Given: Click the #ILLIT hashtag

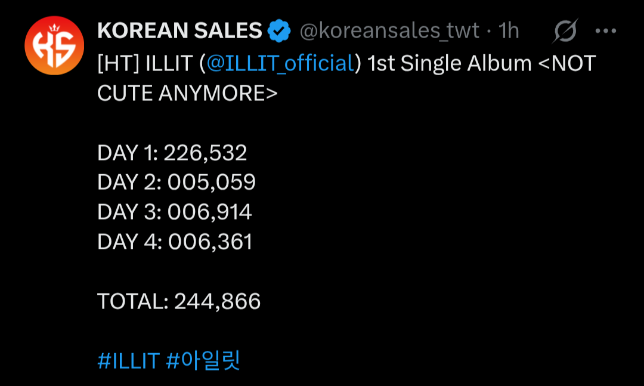Looking at the screenshot, I should coord(128,361).
